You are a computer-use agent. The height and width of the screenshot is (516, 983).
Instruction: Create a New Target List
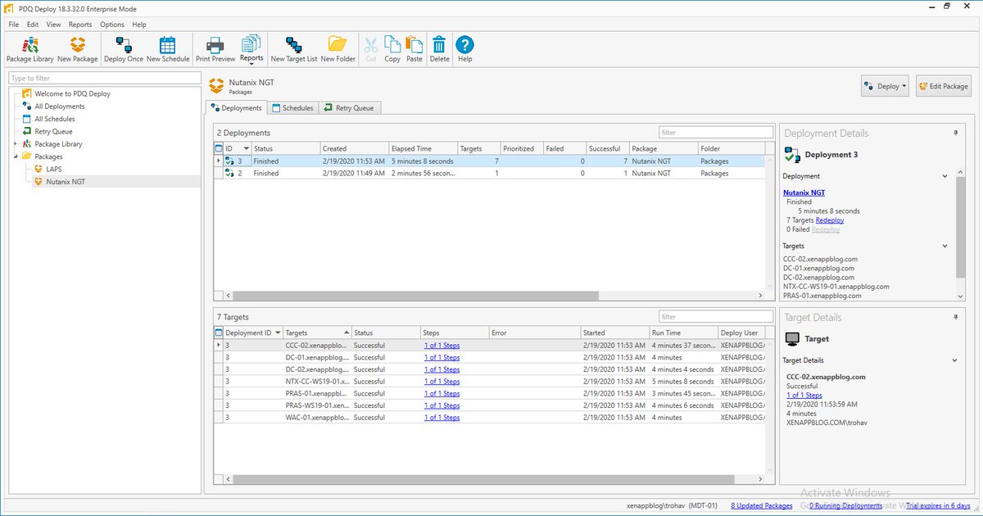click(293, 49)
